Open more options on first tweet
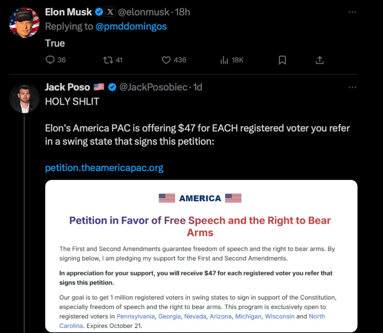The image size is (383, 333). click(x=352, y=12)
